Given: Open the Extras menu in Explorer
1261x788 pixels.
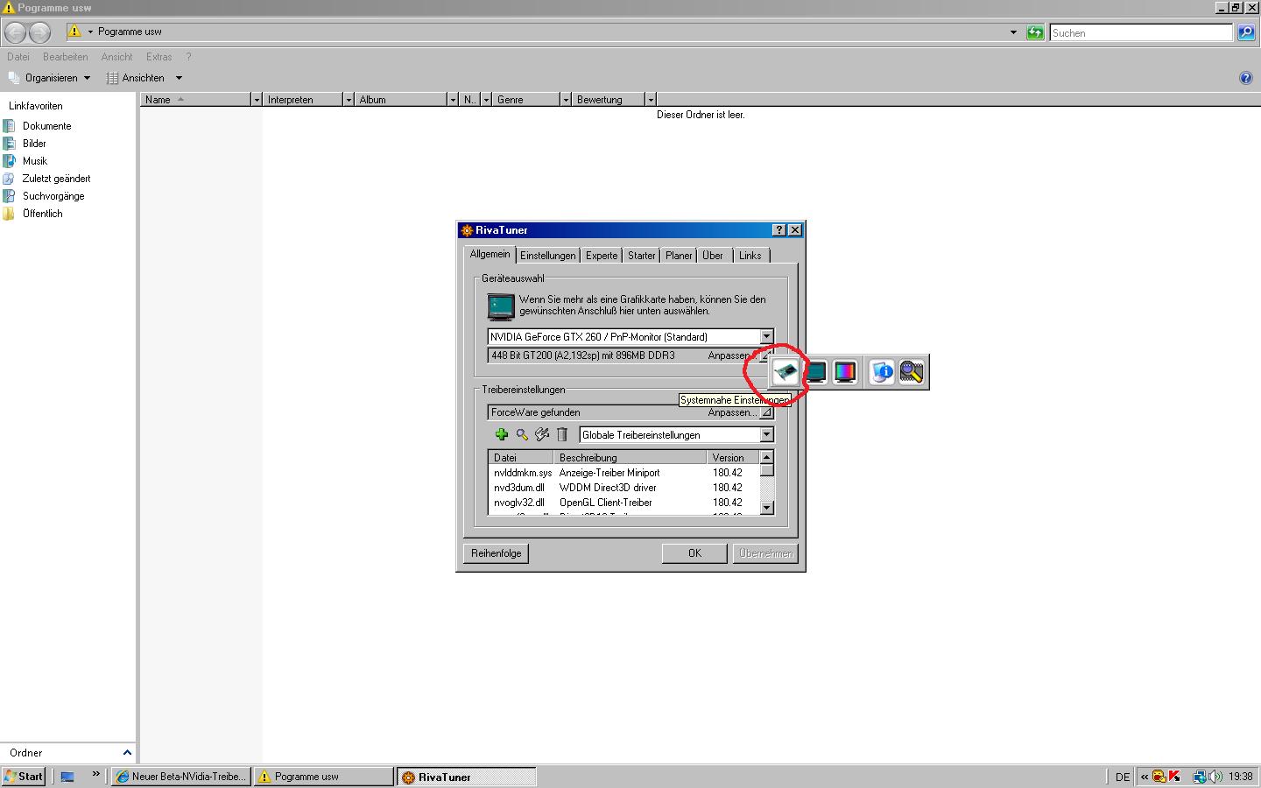Looking at the screenshot, I should pos(159,57).
